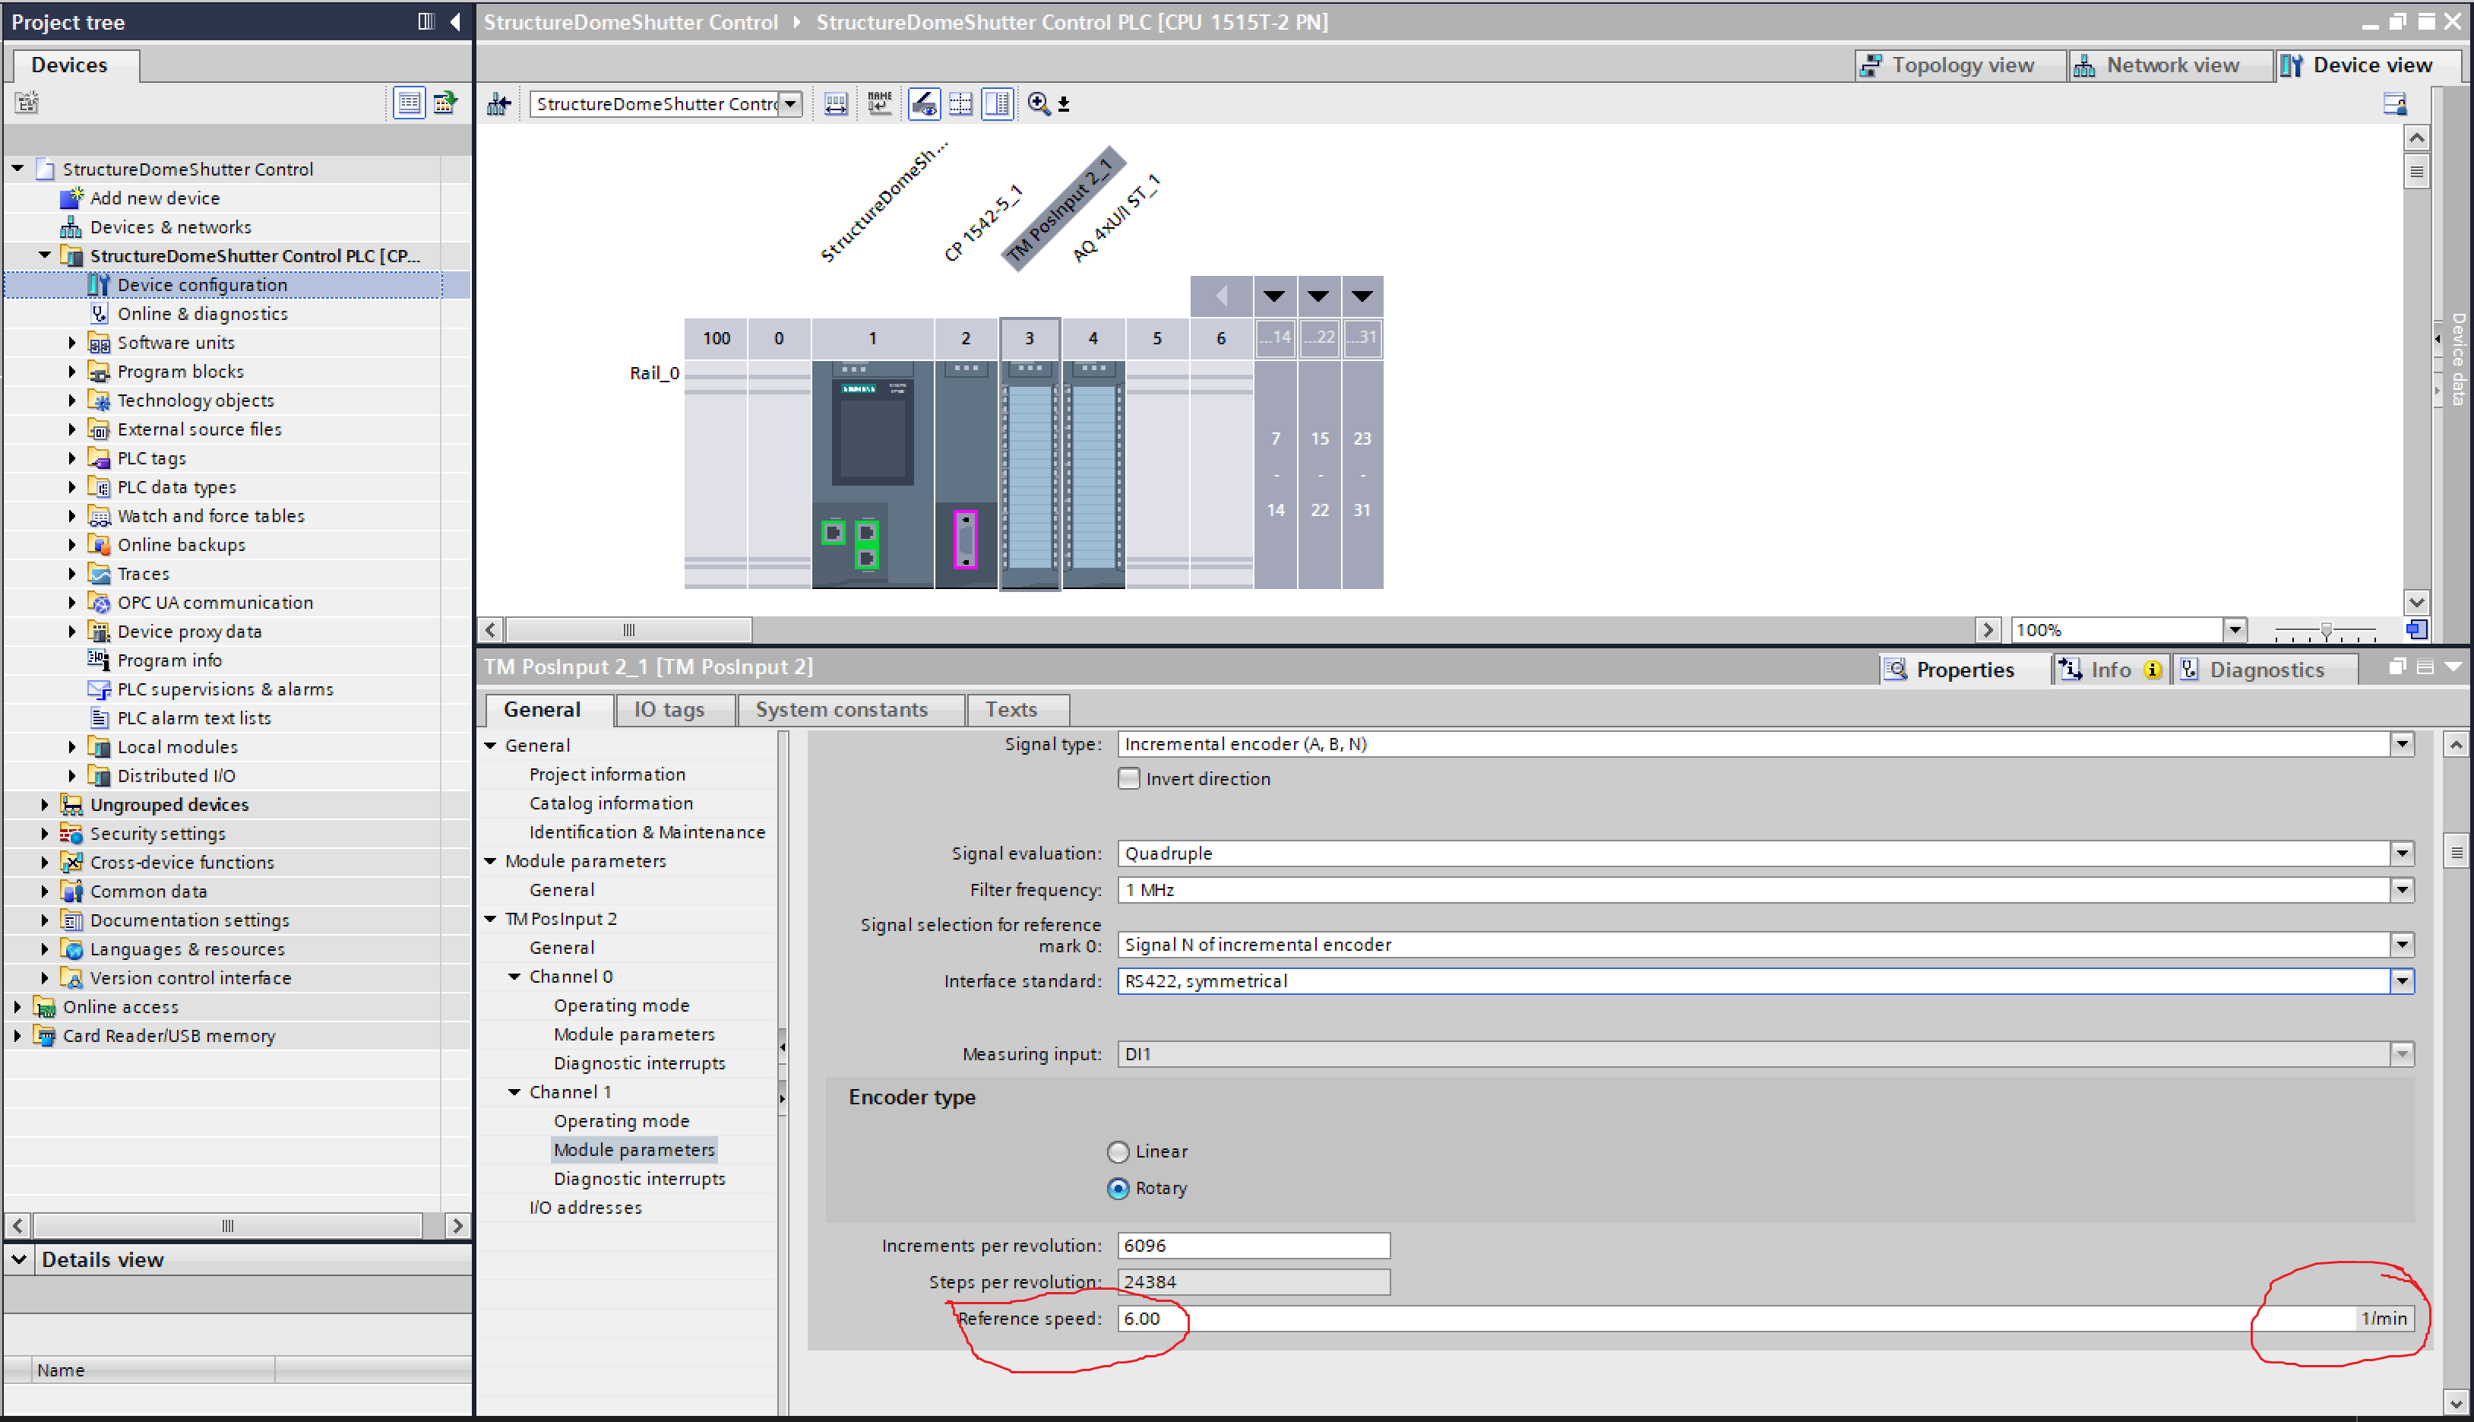Screen dimensions: 2474x1422
Task: Expand the Program blocks tree node
Action: click(x=72, y=371)
